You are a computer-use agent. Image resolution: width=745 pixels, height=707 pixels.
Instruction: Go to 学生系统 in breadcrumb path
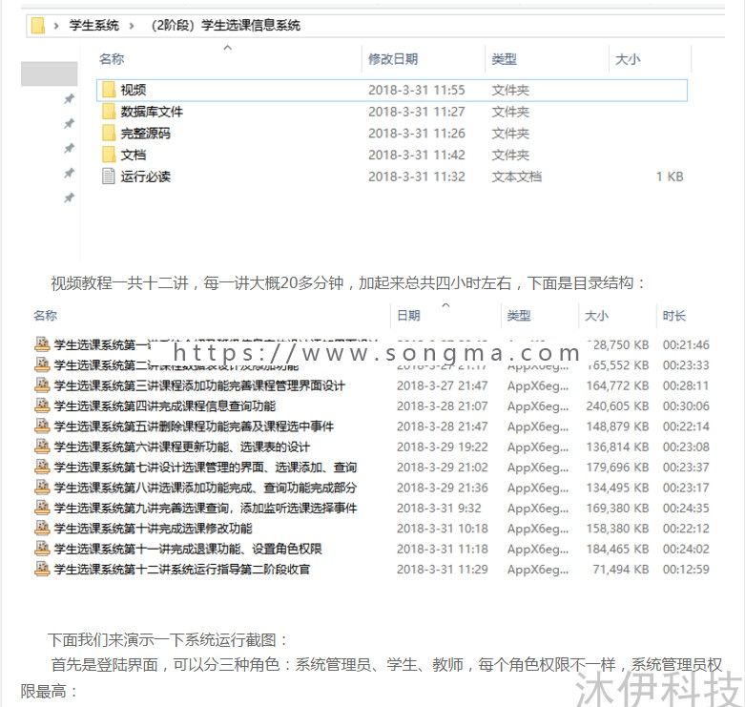pos(93,25)
